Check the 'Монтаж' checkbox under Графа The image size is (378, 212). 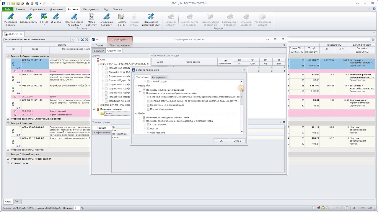[x=148, y=129]
